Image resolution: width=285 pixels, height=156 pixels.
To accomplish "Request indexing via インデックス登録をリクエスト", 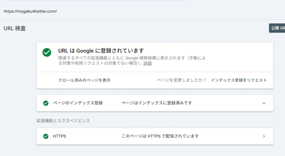I will click(x=239, y=80).
